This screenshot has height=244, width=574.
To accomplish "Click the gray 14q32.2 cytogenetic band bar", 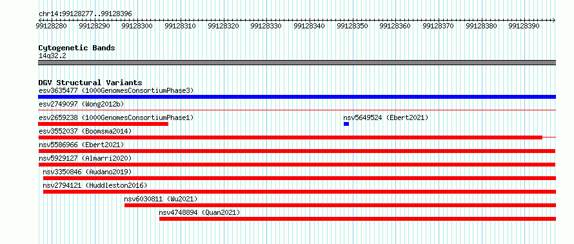I will [x=297, y=63].
